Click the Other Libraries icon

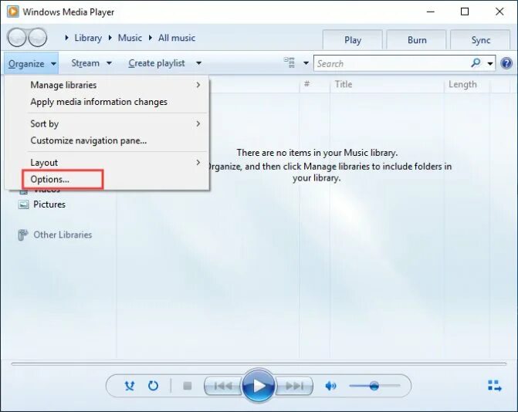tap(23, 235)
